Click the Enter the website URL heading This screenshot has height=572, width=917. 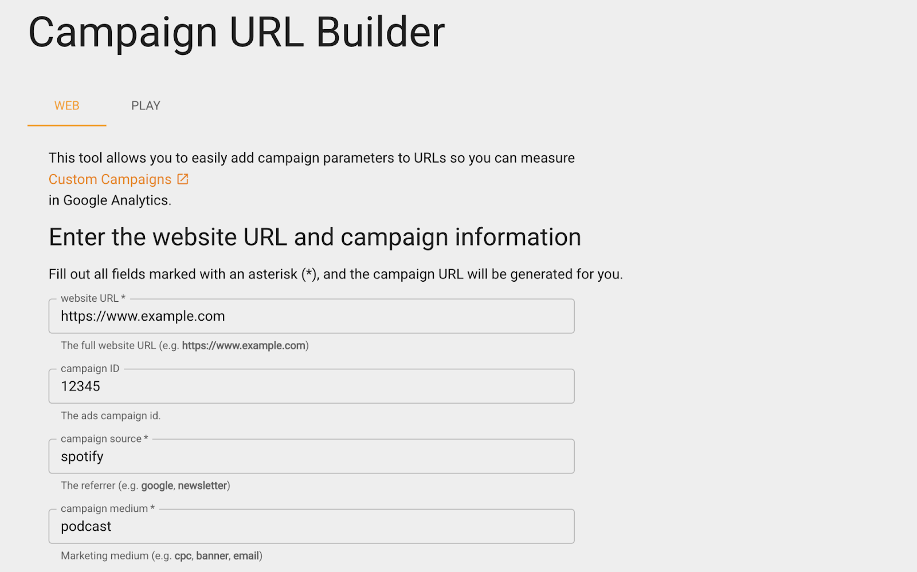pos(315,236)
